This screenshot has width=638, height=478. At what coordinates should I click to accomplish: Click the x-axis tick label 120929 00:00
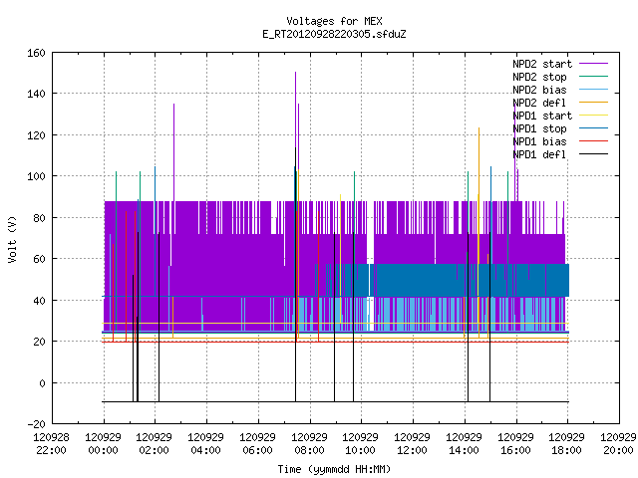pyautogui.click(x=103, y=444)
